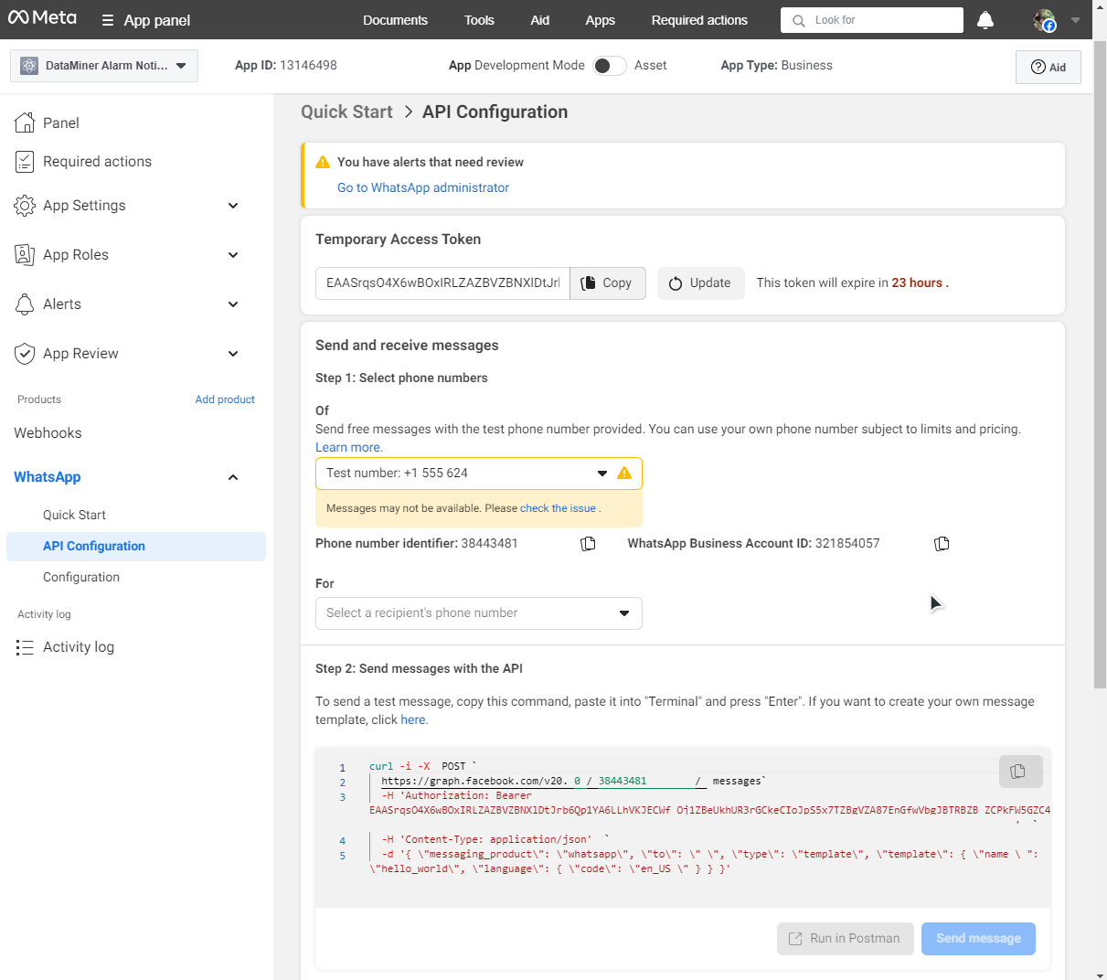Click Quick Start breadcrumb
Image resolution: width=1107 pixels, height=980 pixels.
click(346, 112)
